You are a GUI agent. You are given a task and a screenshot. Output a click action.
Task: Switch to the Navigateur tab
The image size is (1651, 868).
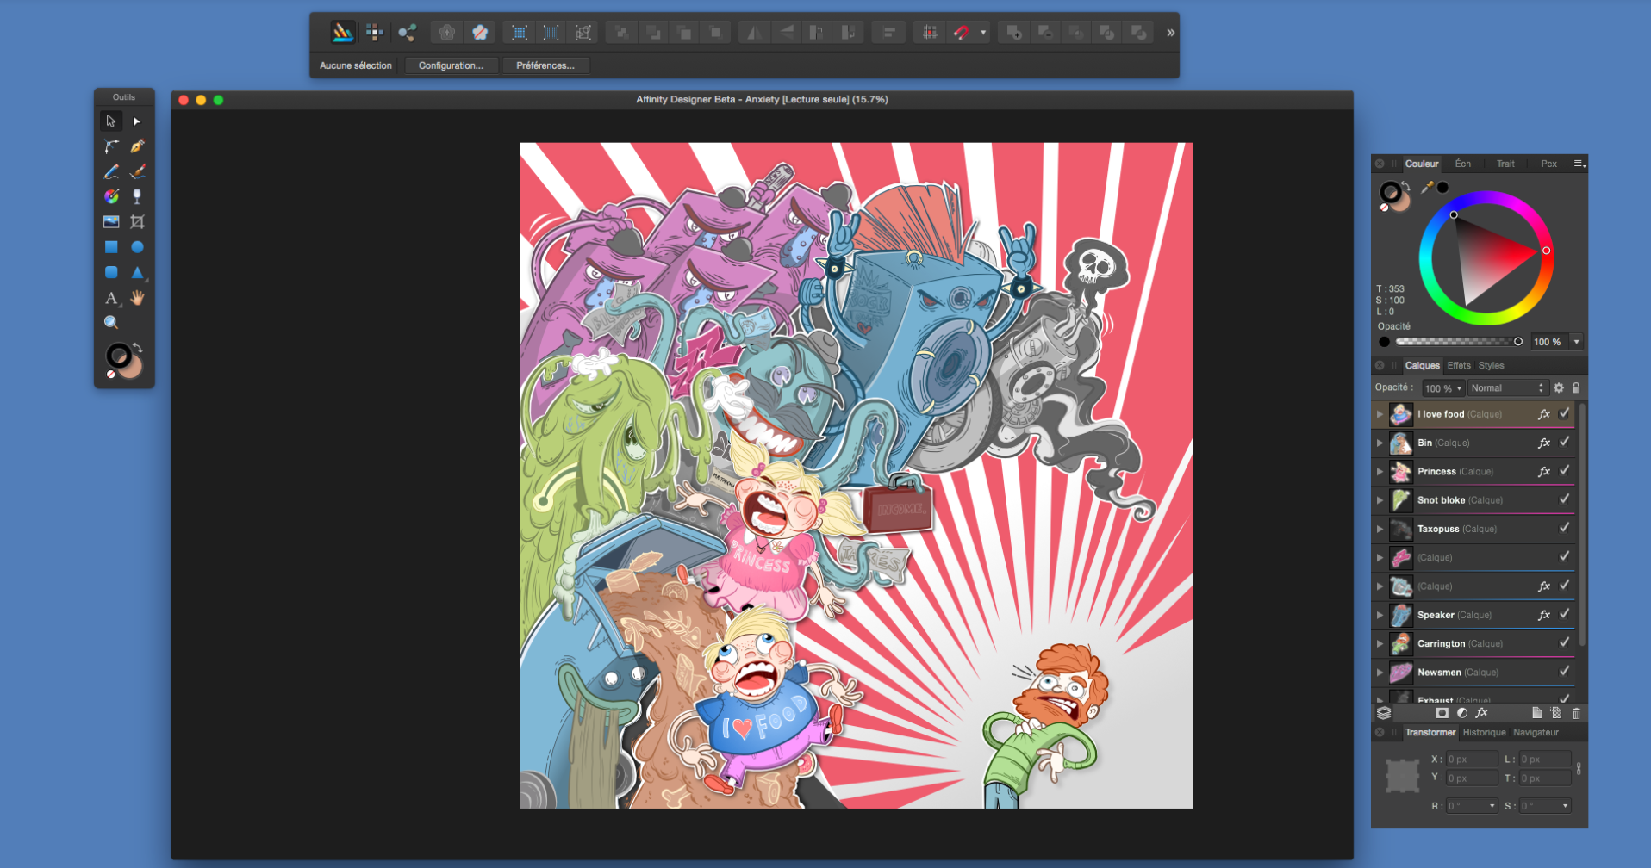[1536, 732]
